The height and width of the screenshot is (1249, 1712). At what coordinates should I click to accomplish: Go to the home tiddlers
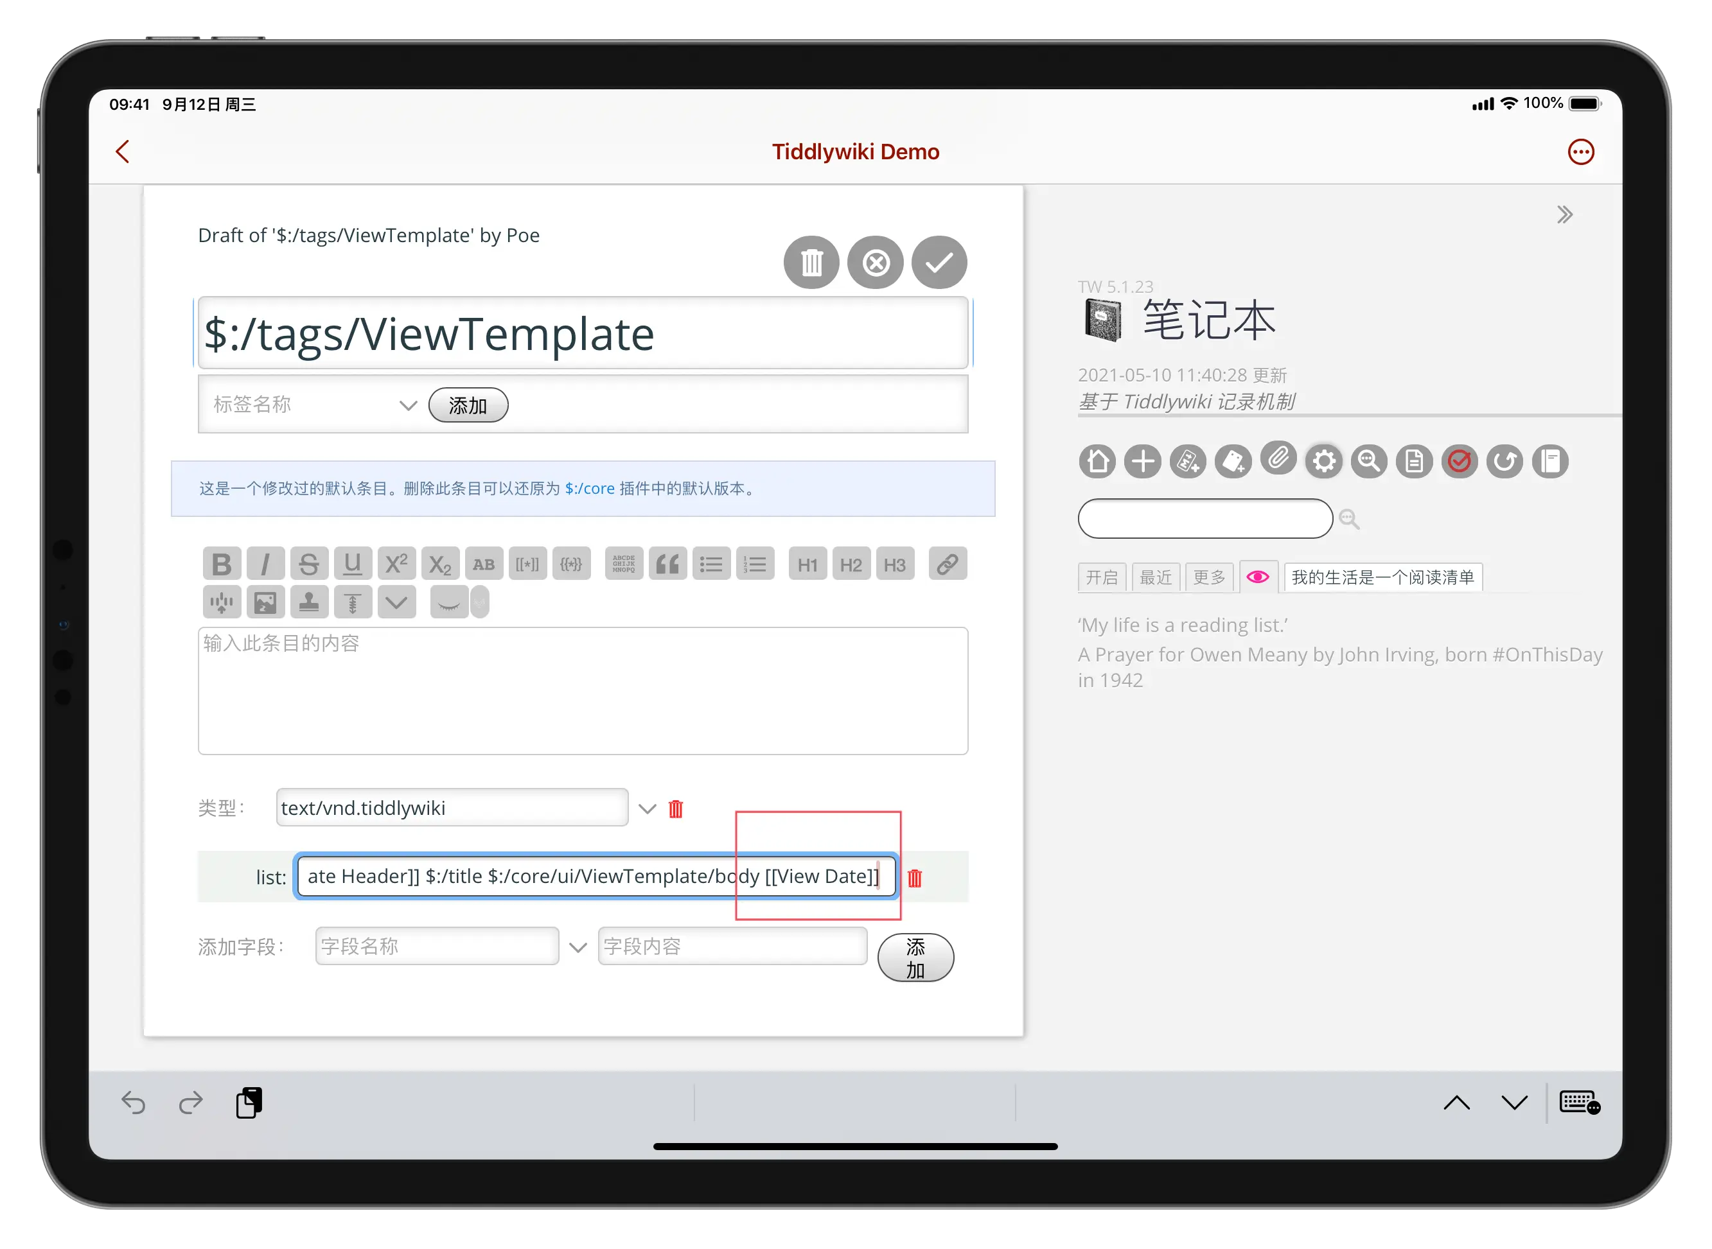[1097, 461]
